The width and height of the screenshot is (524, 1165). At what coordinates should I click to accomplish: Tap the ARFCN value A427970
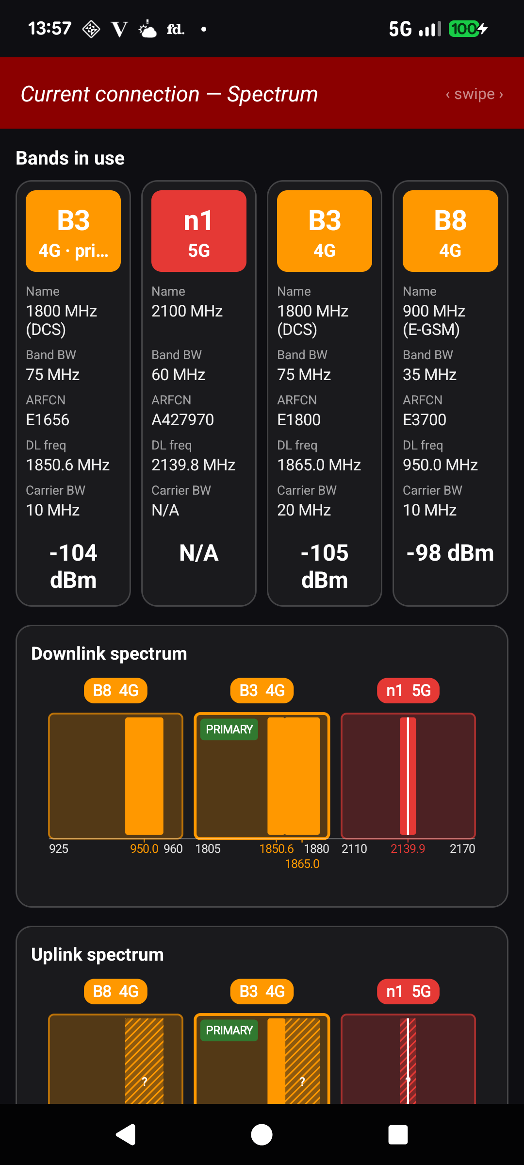[x=182, y=420]
